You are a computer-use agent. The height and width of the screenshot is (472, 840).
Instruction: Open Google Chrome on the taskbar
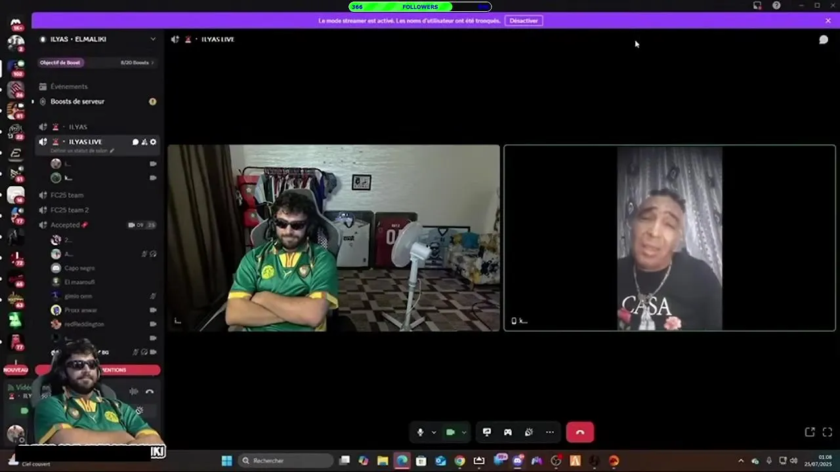(459, 461)
